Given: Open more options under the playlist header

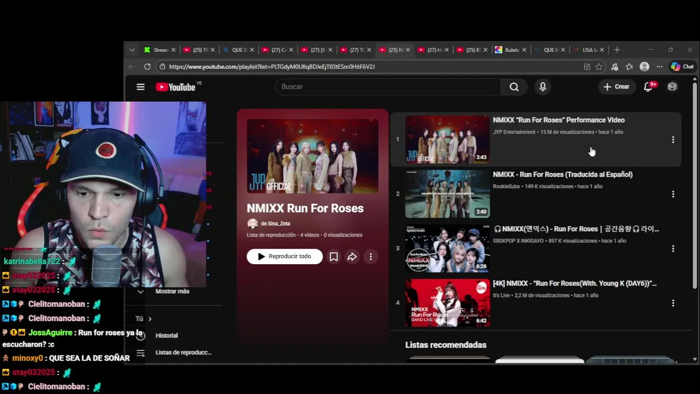Looking at the screenshot, I should tap(371, 257).
